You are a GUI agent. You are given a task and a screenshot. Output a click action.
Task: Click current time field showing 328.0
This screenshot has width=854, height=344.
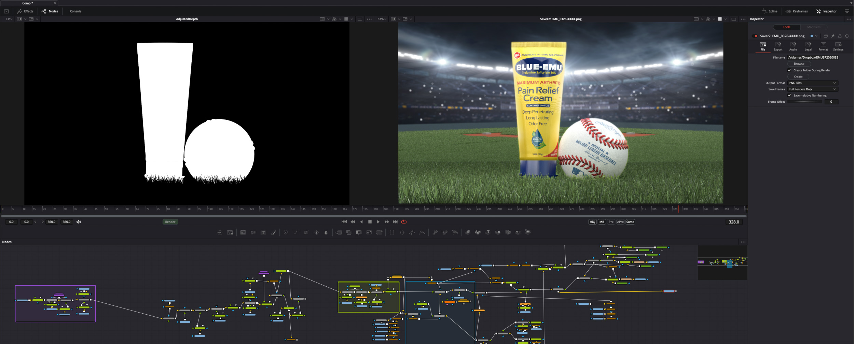click(734, 222)
